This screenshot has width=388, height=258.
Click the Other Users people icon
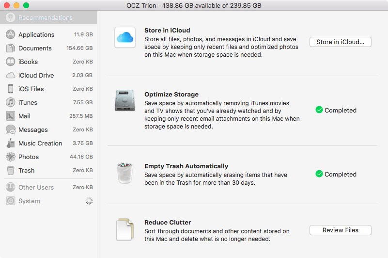(10, 187)
